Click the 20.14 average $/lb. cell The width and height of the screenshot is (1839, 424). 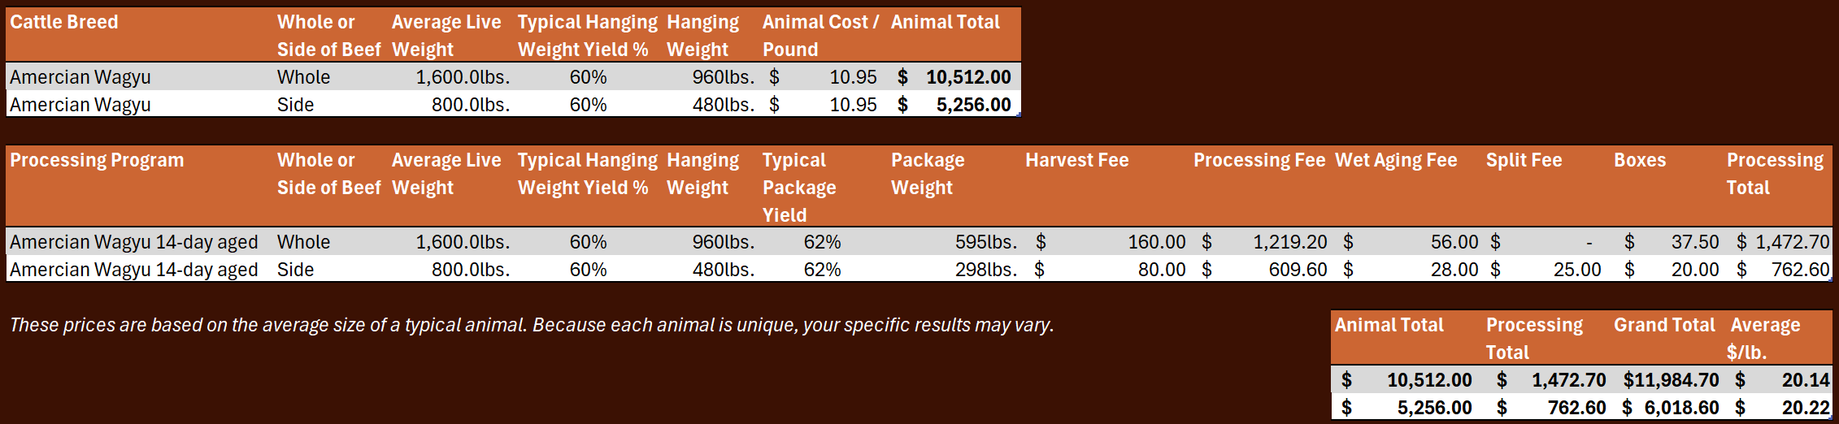pos(1805,380)
